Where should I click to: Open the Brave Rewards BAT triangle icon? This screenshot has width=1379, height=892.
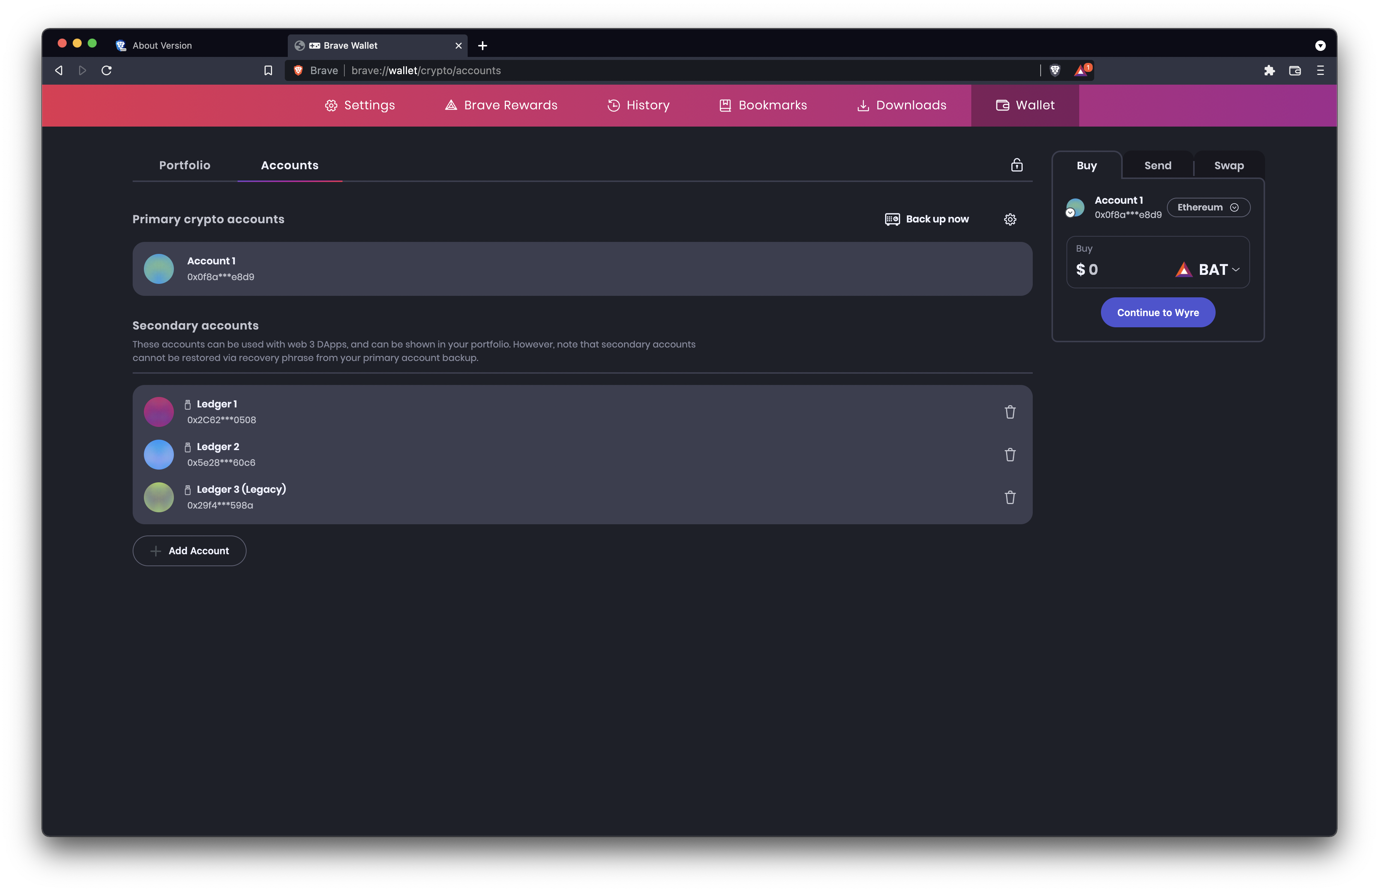(x=1081, y=71)
